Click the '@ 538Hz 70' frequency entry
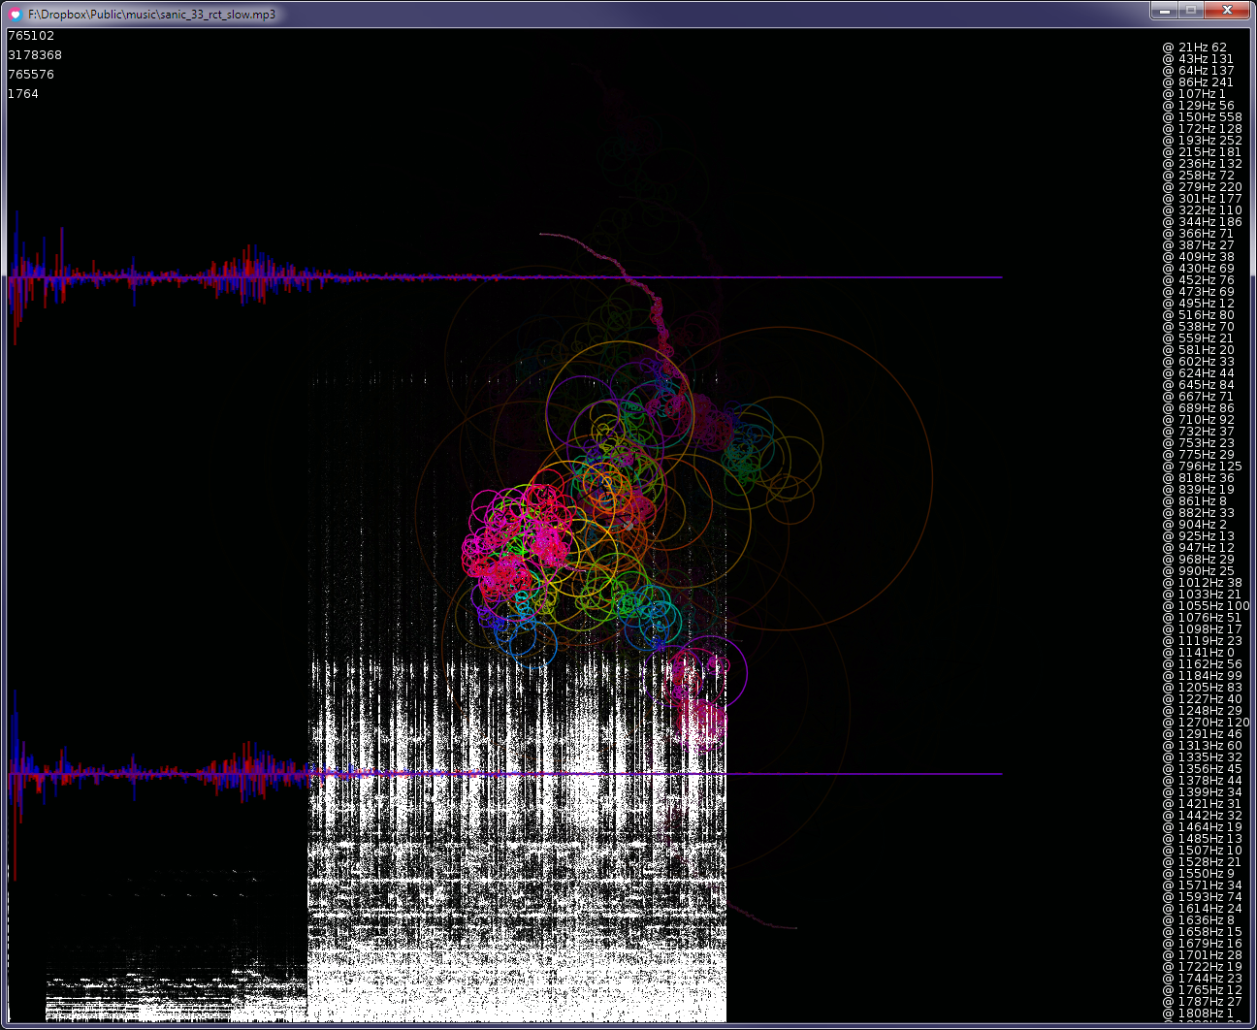 (1199, 327)
